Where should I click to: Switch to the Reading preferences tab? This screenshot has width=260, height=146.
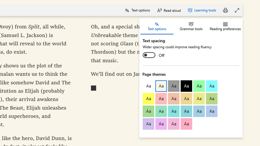225,27
